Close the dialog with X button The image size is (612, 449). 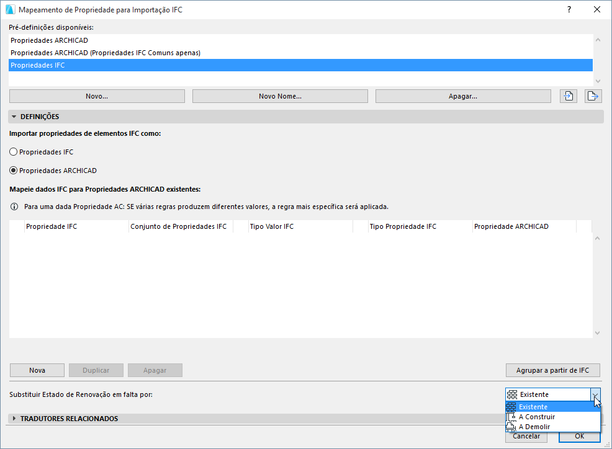[x=596, y=10]
